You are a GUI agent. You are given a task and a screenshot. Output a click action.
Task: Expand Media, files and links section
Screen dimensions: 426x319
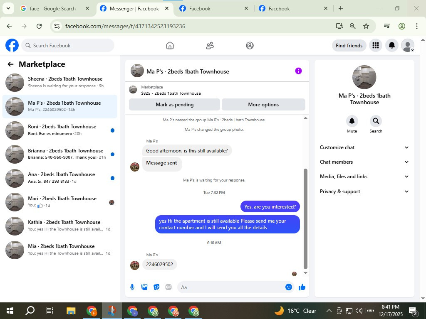[x=364, y=177]
